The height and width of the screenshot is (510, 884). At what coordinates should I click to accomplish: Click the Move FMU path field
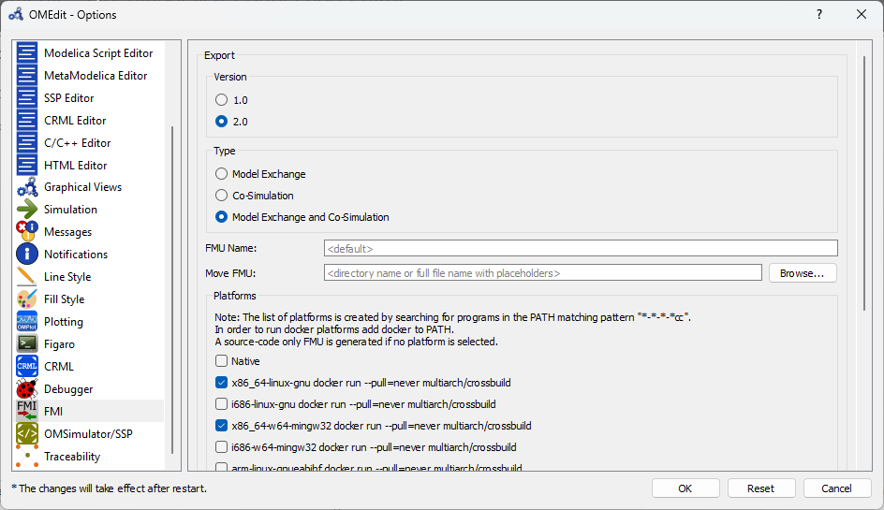543,272
